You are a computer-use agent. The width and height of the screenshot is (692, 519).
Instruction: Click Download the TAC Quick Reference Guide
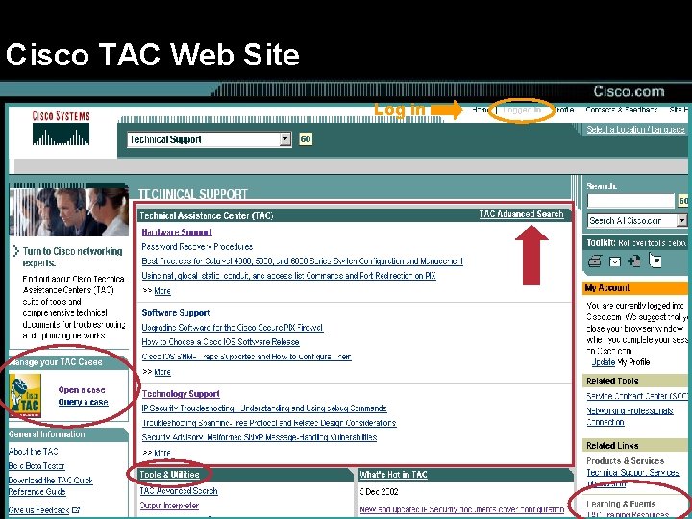[50, 486]
